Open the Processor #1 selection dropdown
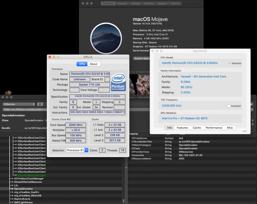Image resolution: width=257 pixels, height=204 pixels. (77, 150)
